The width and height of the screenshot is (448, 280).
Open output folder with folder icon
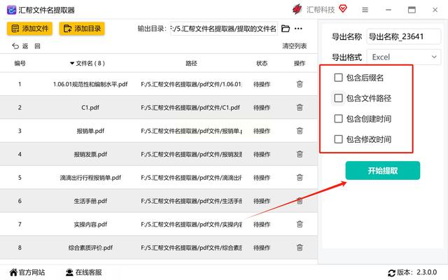click(x=286, y=29)
